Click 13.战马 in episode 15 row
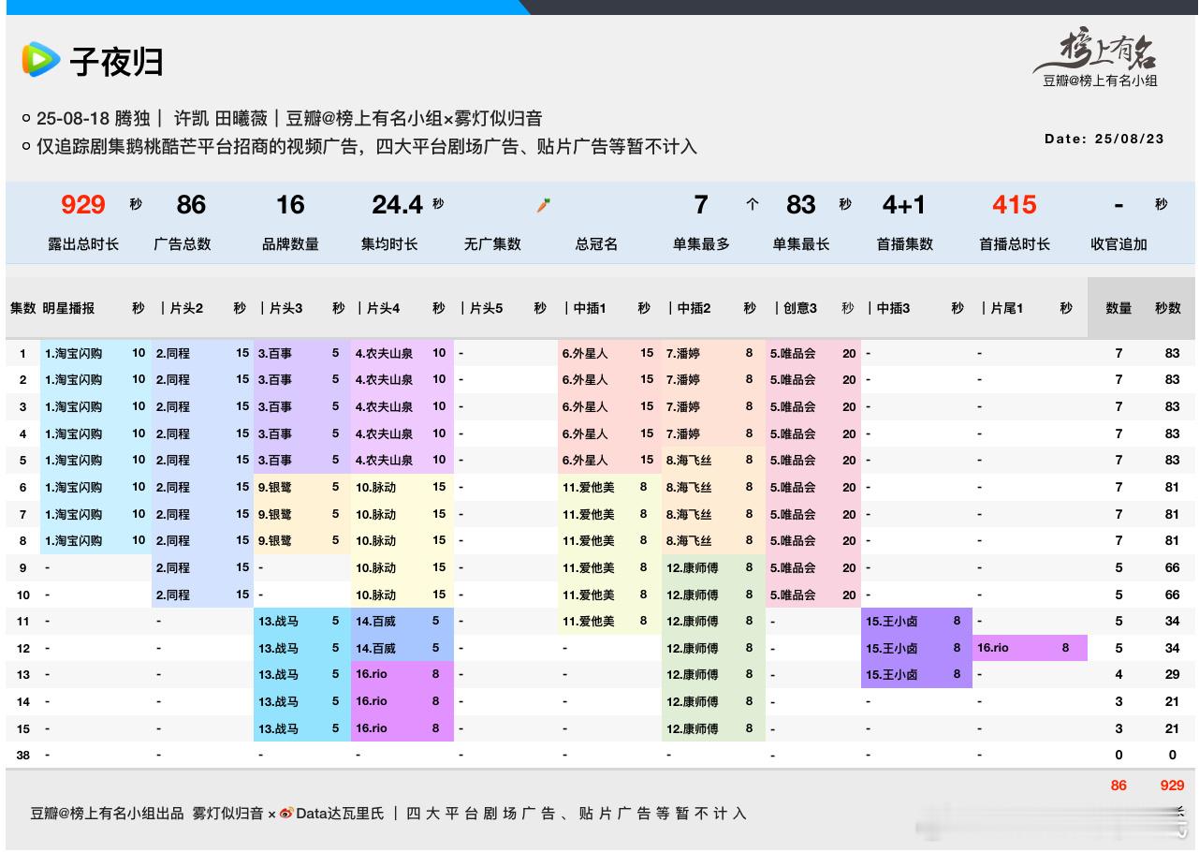This screenshot has width=1199, height=852. tap(278, 728)
